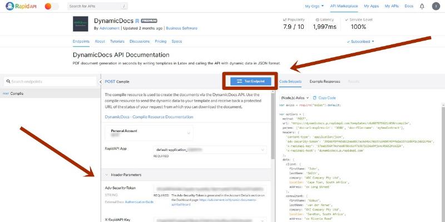This screenshot has width=445, height=222.
Task: Click the Search for APIs field
Action: point(97,6)
